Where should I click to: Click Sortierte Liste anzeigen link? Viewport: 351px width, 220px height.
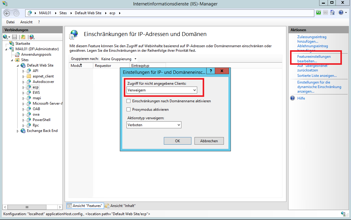tap(317, 76)
